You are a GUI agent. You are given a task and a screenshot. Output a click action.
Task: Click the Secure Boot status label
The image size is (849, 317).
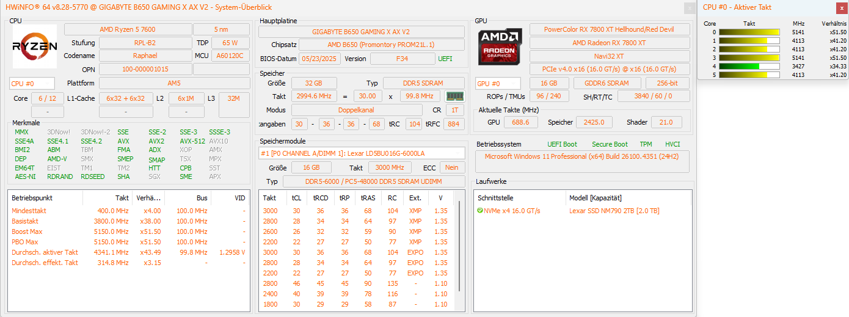[610, 144]
